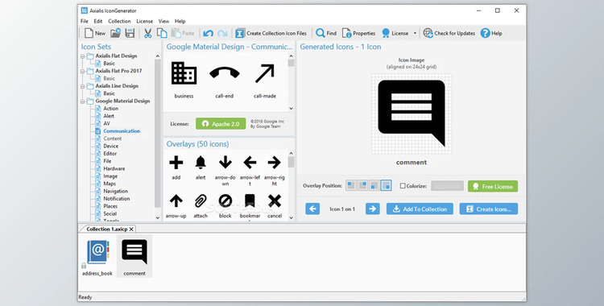This screenshot has height=306, width=604.
Task: Open the View menu
Action: 163,21
